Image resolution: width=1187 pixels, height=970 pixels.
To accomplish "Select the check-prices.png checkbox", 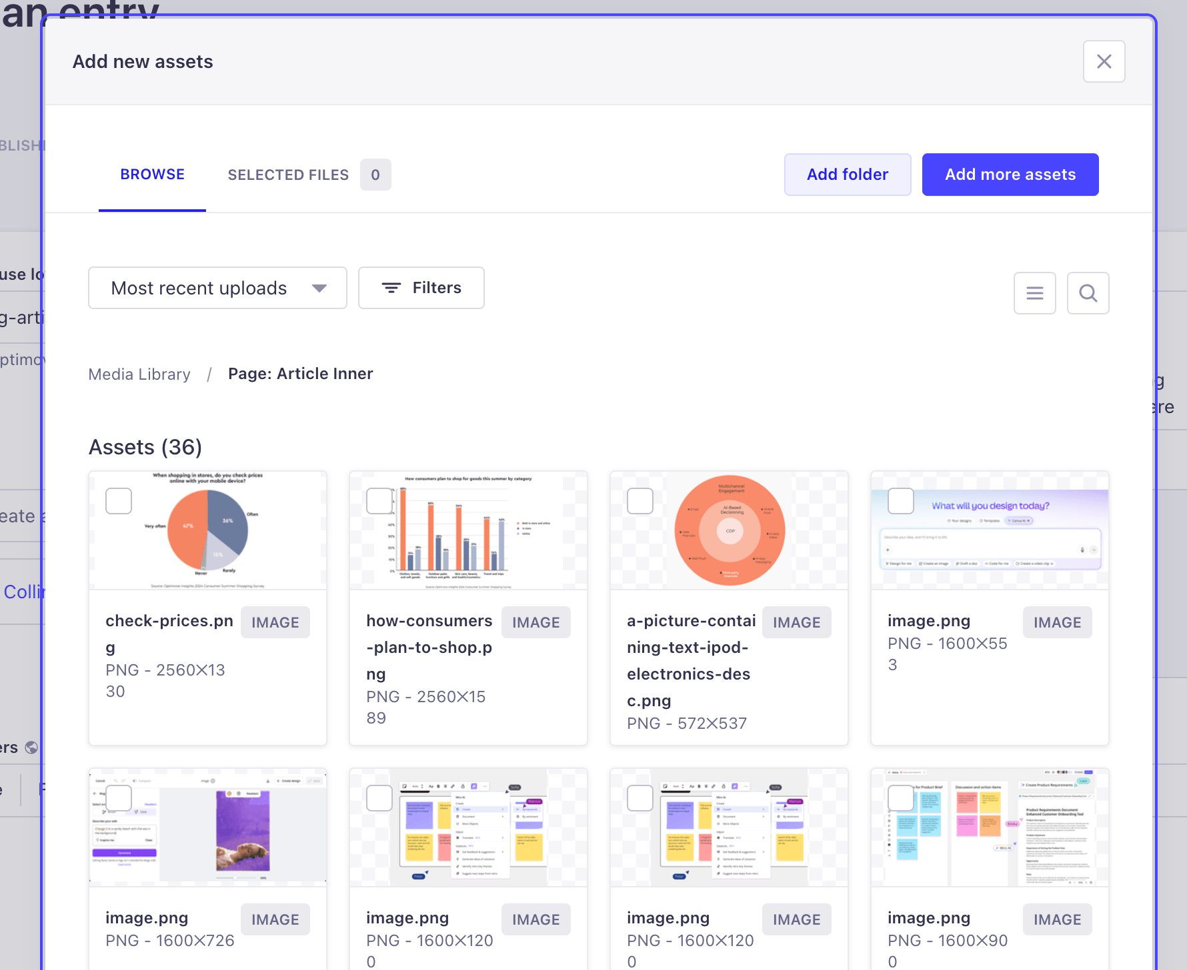I will click(119, 501).
